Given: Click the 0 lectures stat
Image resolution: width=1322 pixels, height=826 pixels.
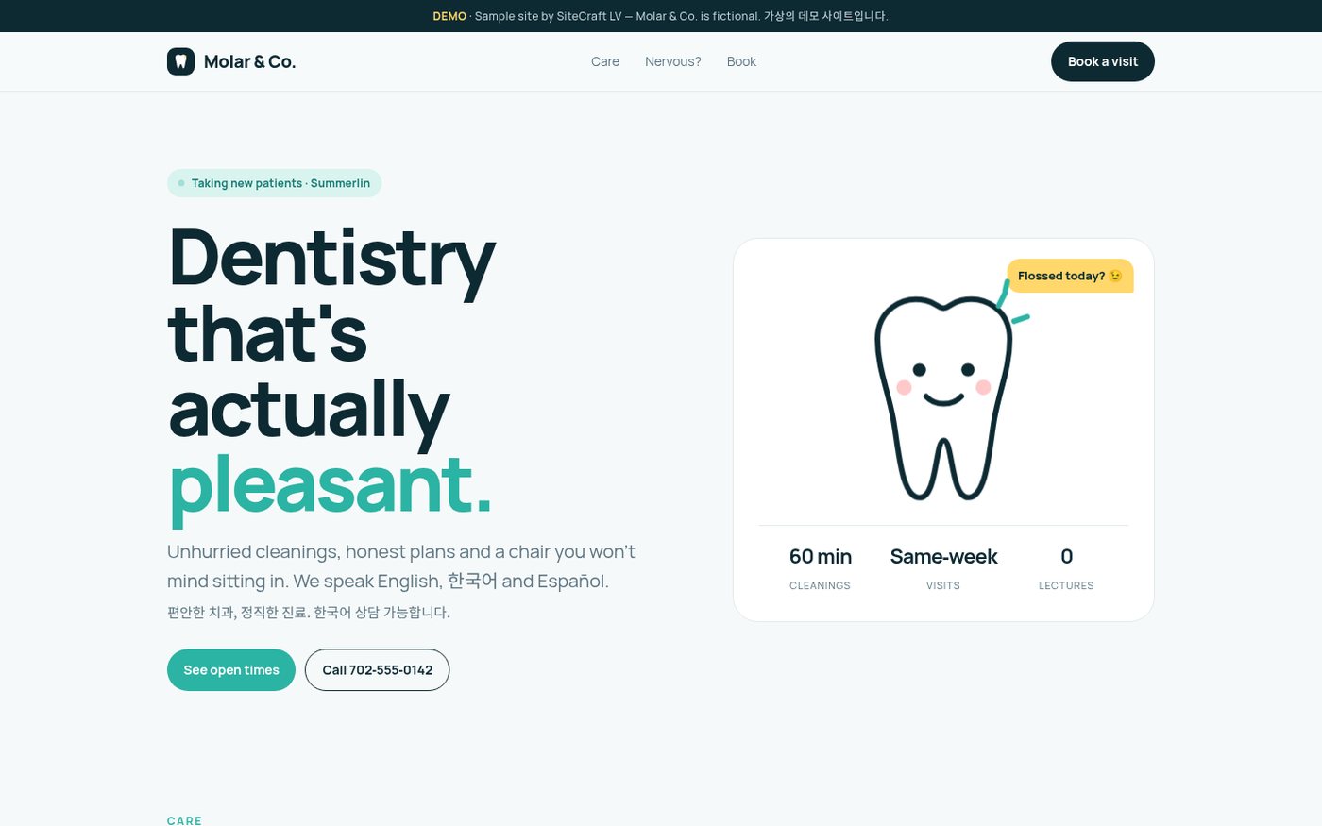Looking at the screenshot, I should (1066, 568).
